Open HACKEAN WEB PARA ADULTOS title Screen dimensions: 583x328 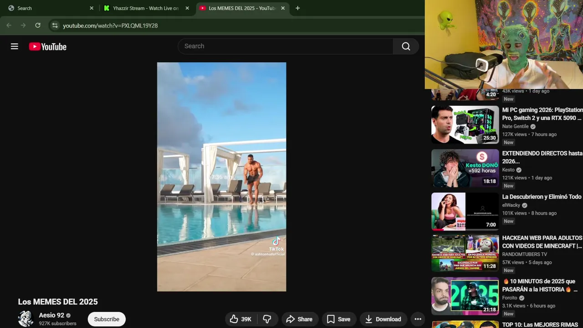pos(542,242)
